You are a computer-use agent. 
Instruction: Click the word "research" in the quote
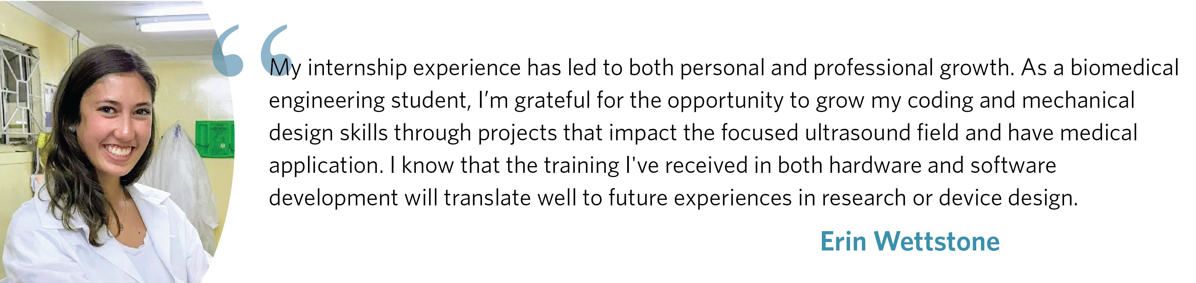[864, 199]
